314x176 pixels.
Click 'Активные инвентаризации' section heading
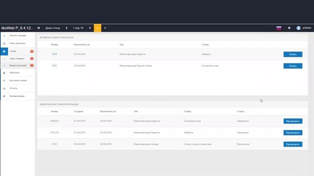[56, 38]
